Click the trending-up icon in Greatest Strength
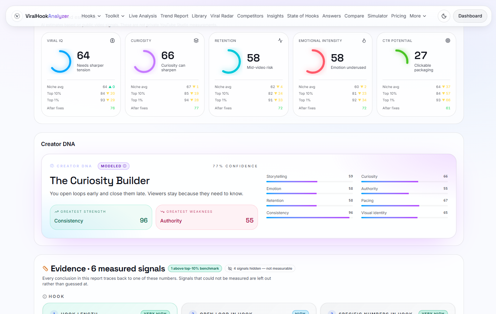 (x=57, y=212)
